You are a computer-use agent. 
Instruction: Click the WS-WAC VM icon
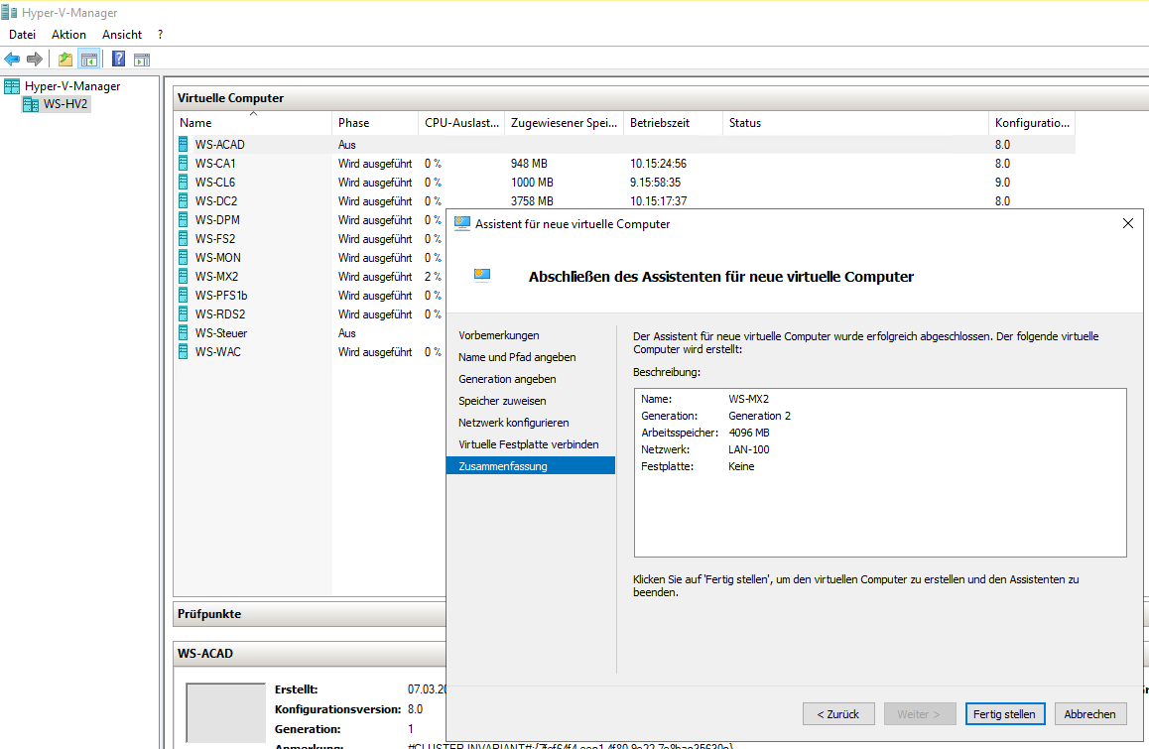coord(184,352)
